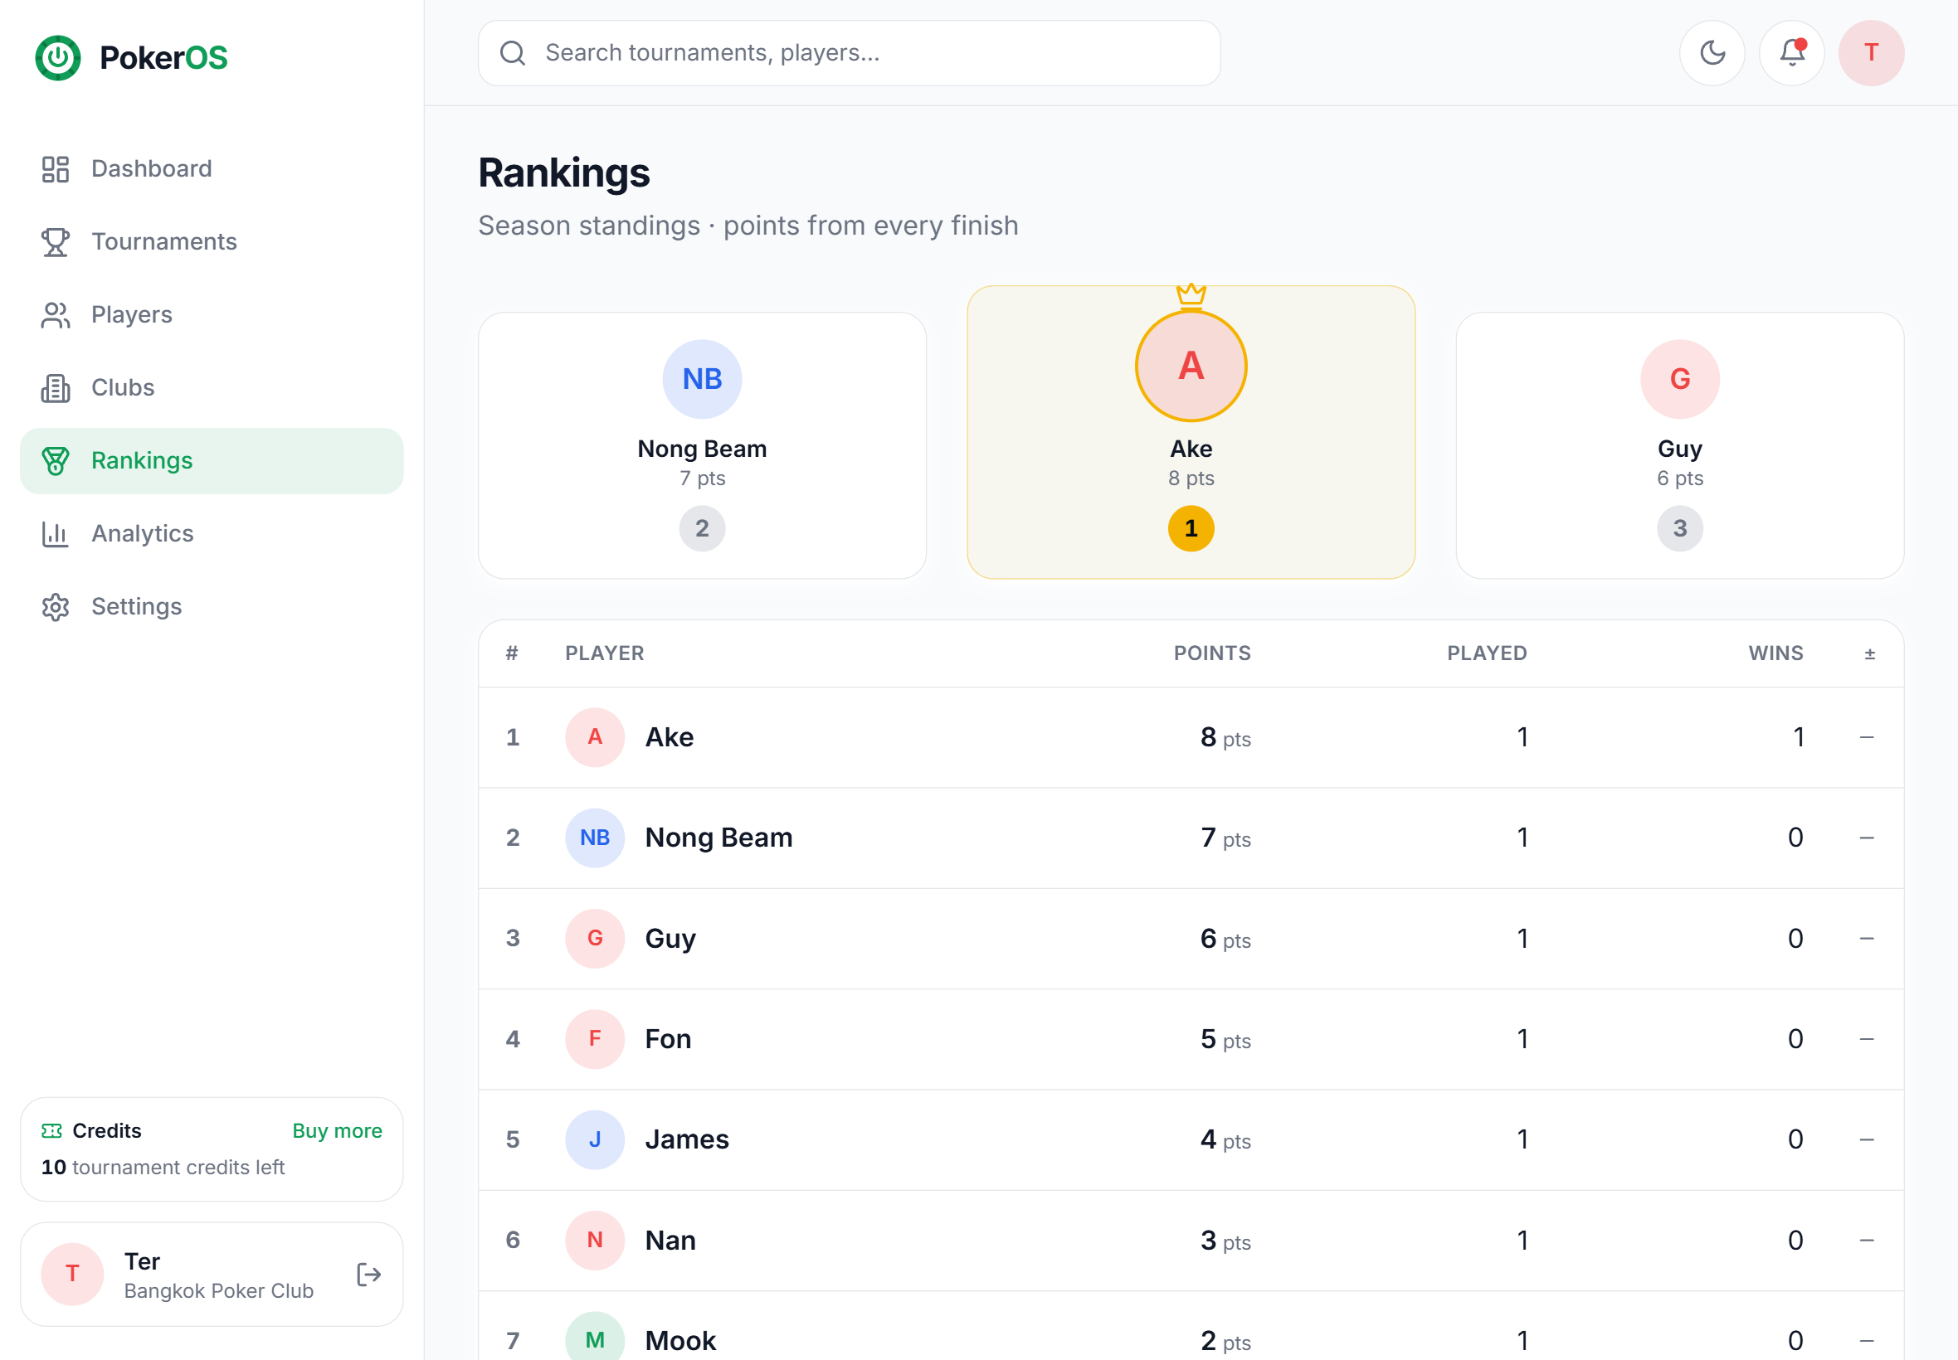The height and width of the screenshot is (1360, 1958).
Task: Focus the Search tournaments, players field
Action: [849, 53]
